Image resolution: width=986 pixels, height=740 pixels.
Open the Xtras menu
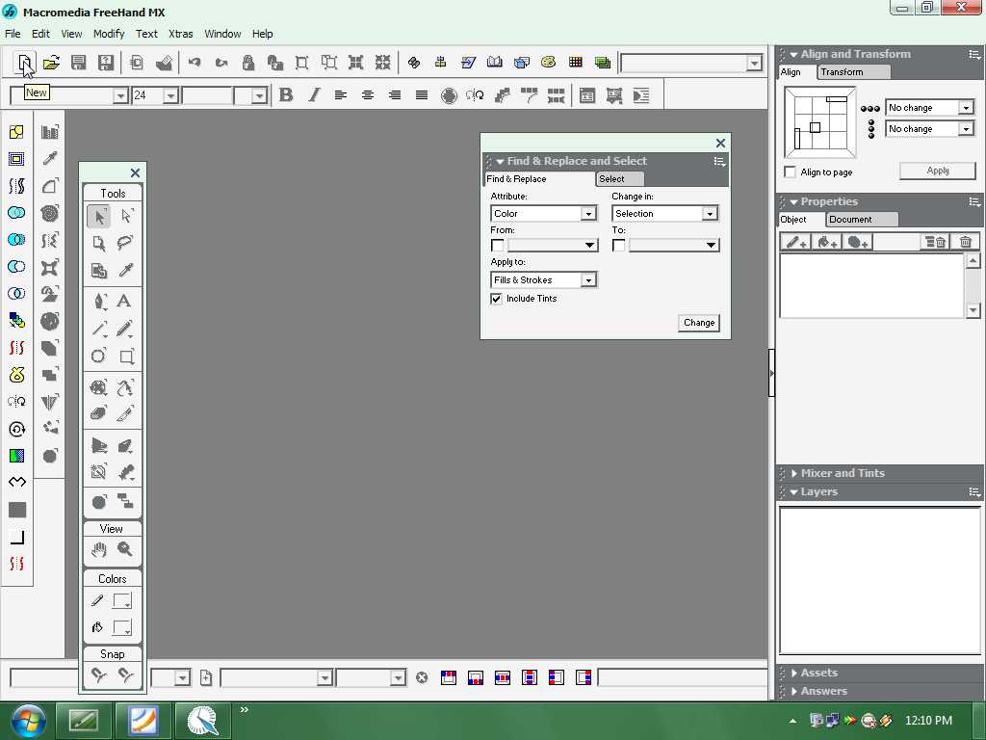coord(180,34)
